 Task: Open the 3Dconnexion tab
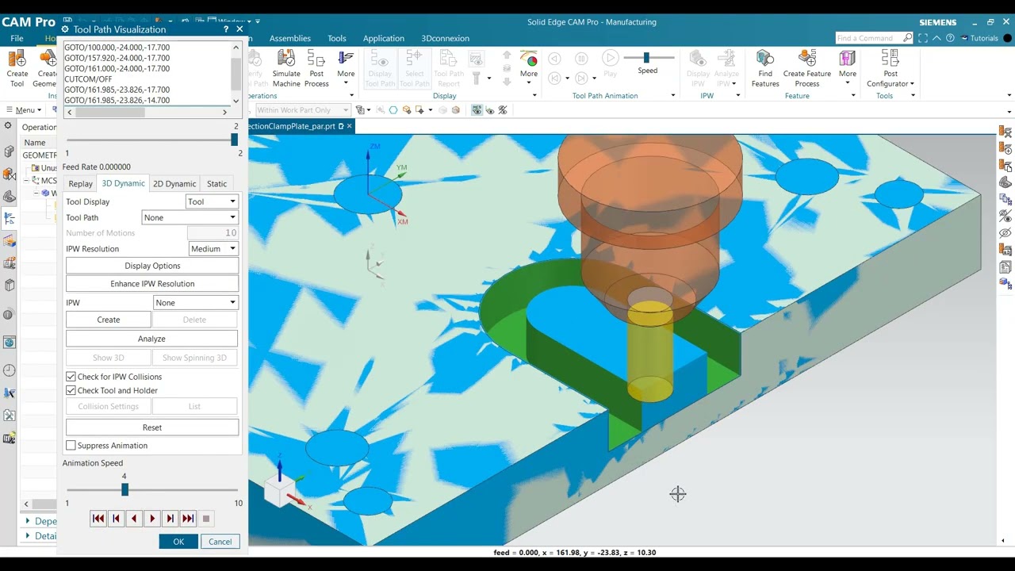coord(445,38)
